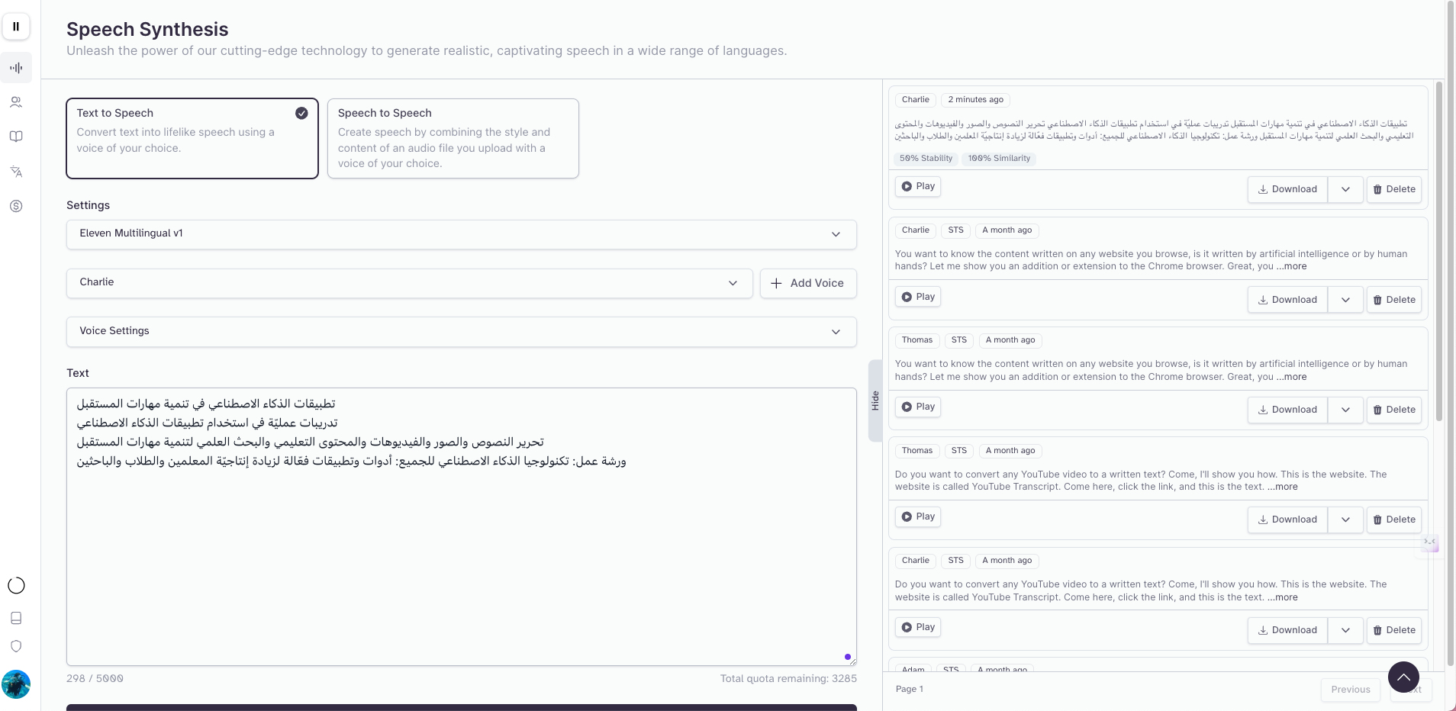Viewport: 1456px width, 711px height.
Task: Select the Text to Speech option
Action: [192, 138]
